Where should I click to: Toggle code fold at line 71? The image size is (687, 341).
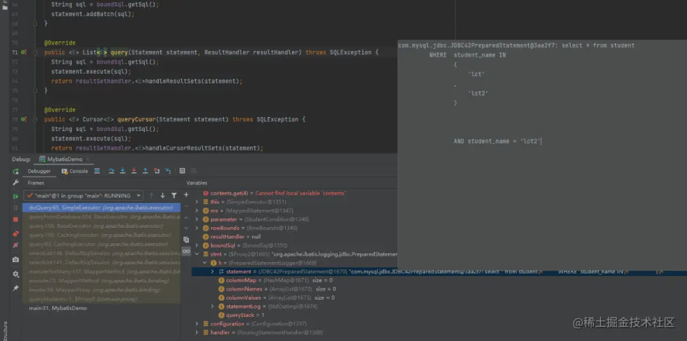35,52
